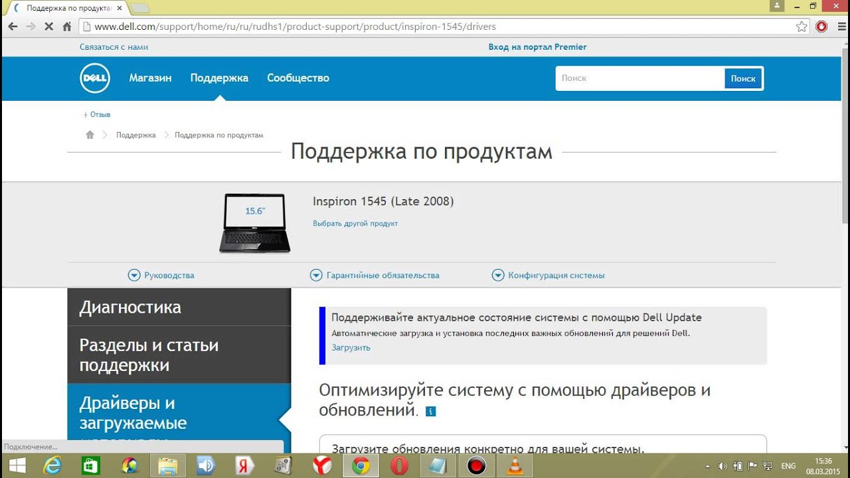Click the volume icon in system tray

722,466
